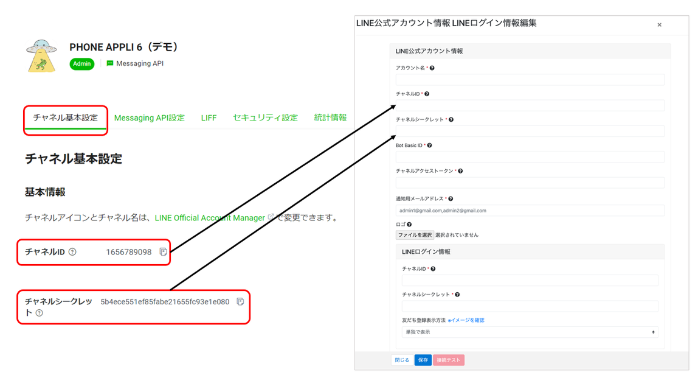Screen dimensions: 698x378
Task: Click the PHONE APPLI 6（デモ） title
Action: coord(124,47)
